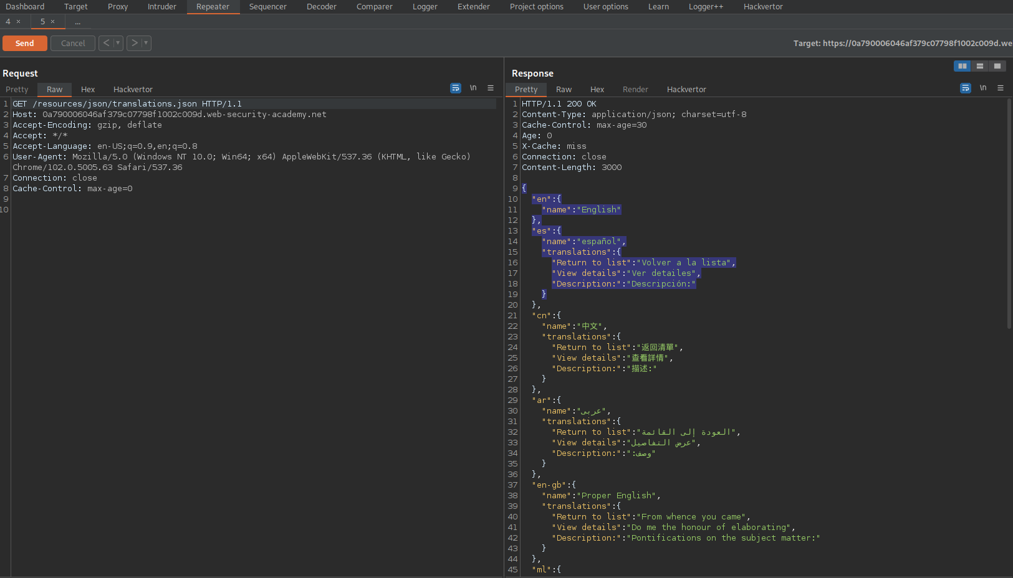The image size is (1013, 578).
Task: Open Response Hackvertor view tab
Action: (x=686, y=90)
